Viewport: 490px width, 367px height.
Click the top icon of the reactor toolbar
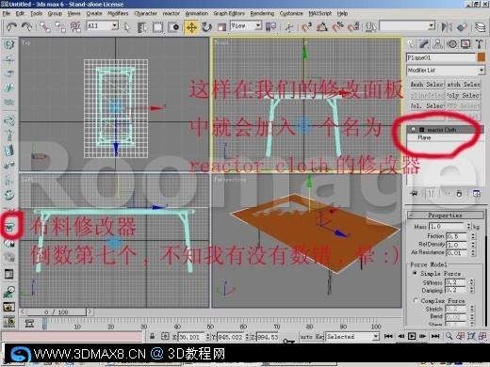click(8, 44)
